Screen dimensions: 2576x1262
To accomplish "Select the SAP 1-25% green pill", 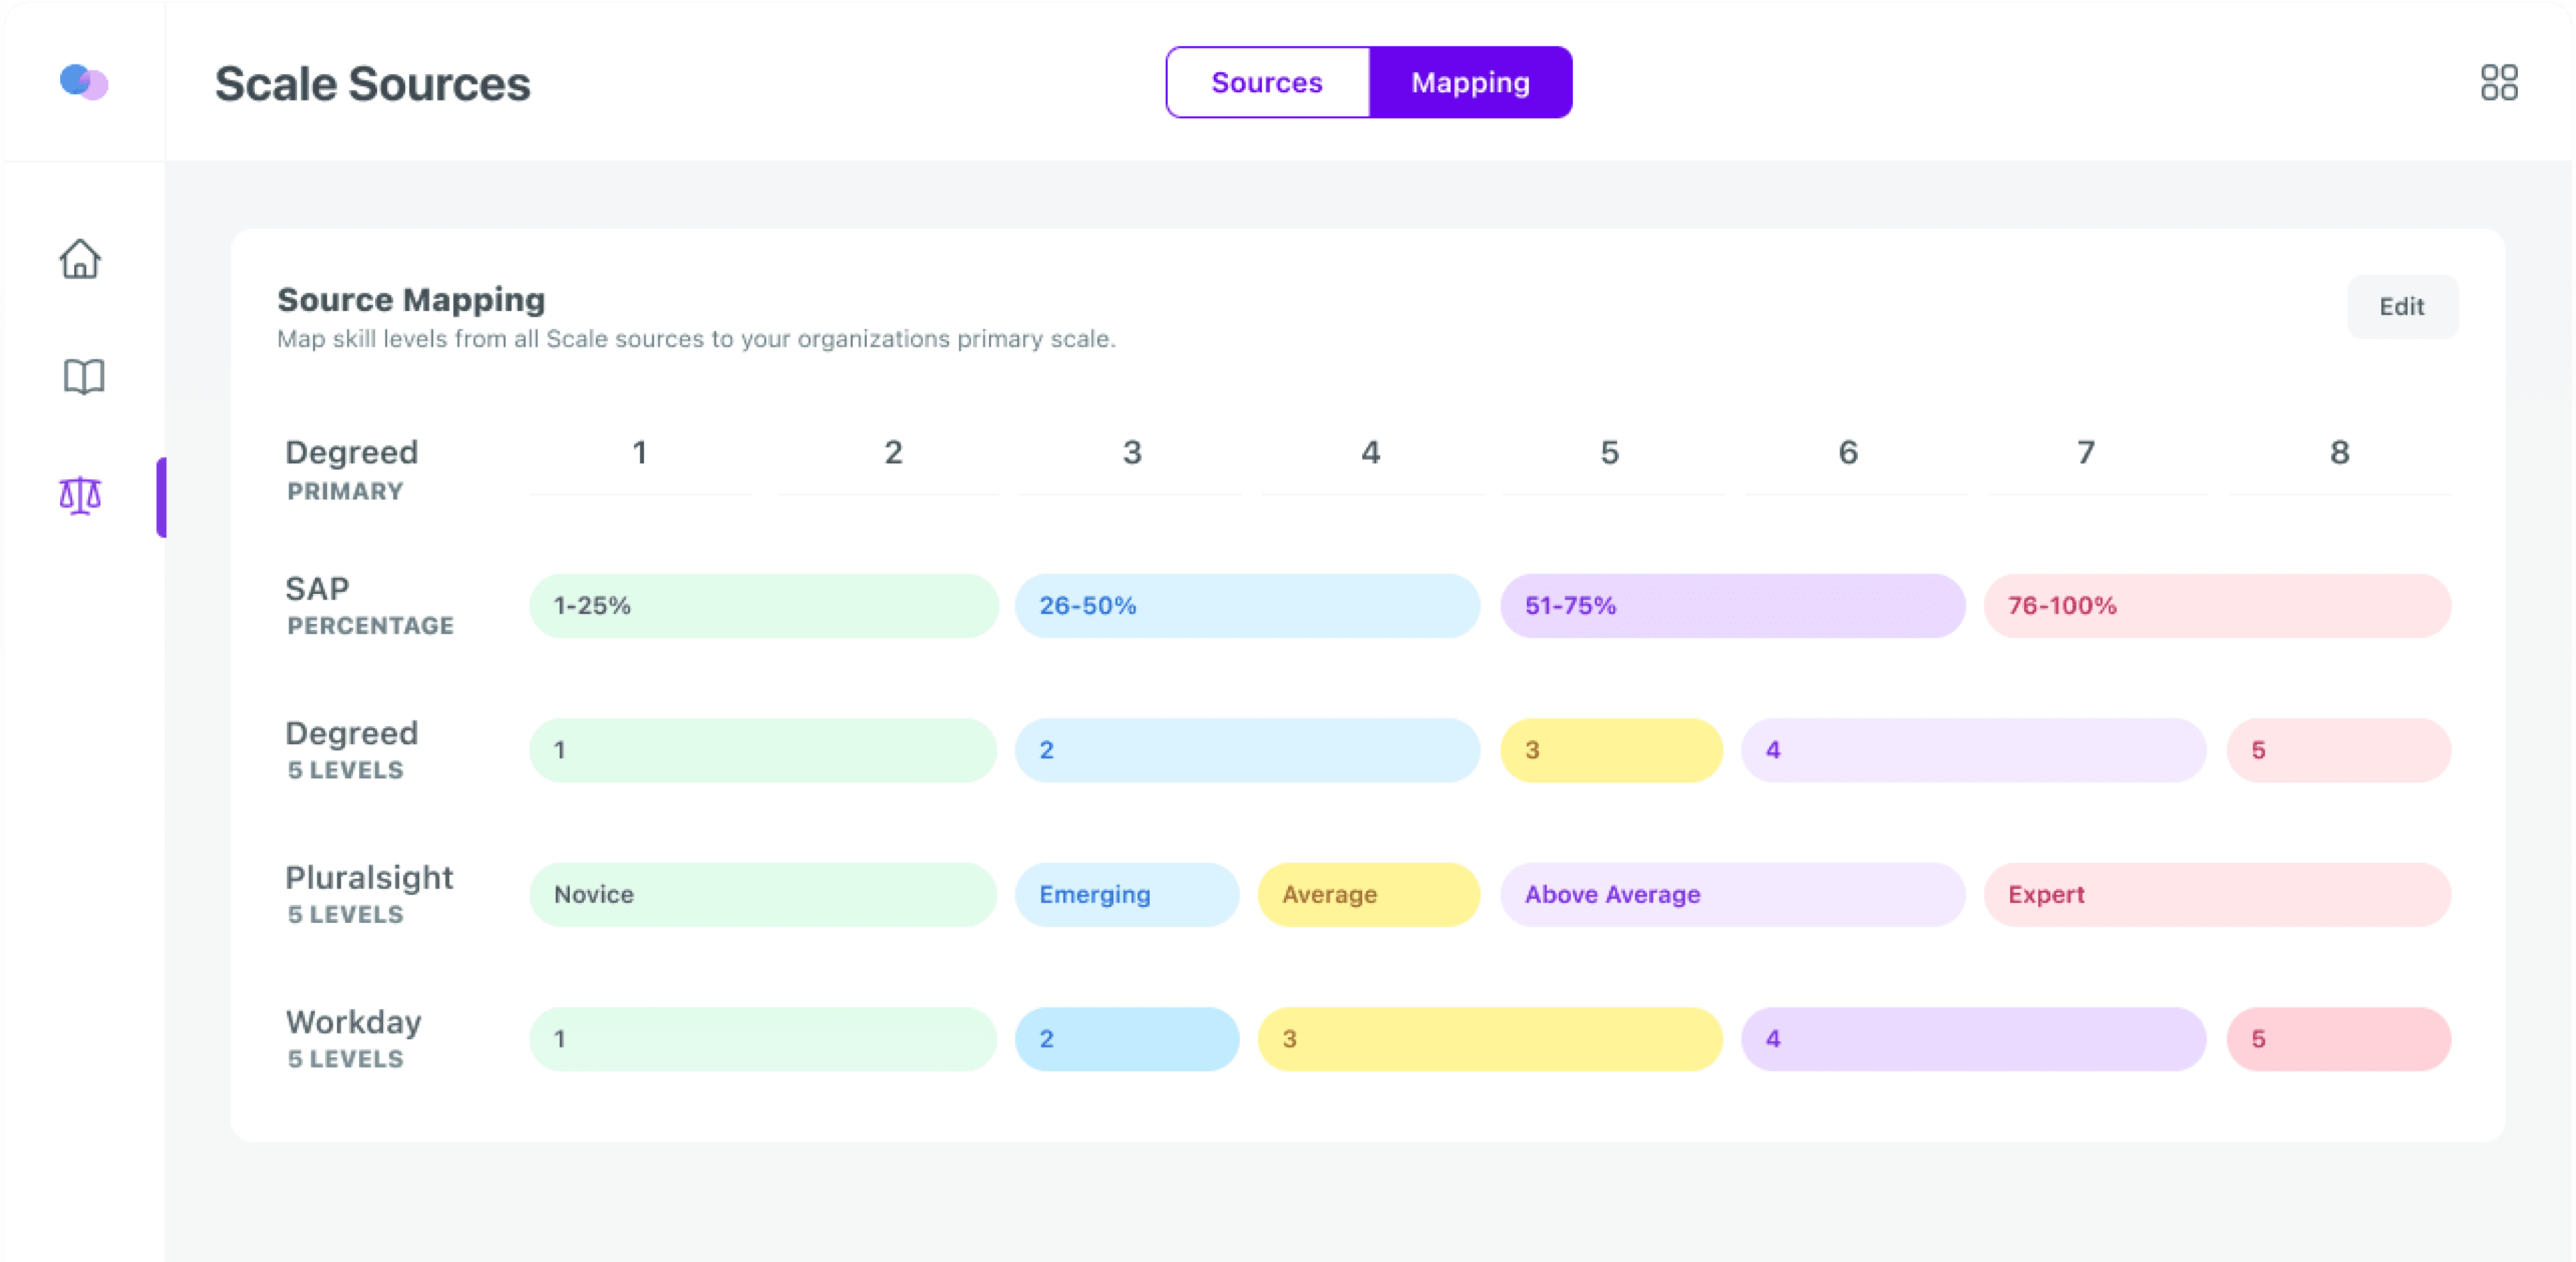I will tap(763, 605).
